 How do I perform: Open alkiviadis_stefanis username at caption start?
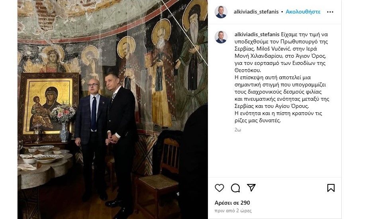pyautogui.click(x=257, y=34)
